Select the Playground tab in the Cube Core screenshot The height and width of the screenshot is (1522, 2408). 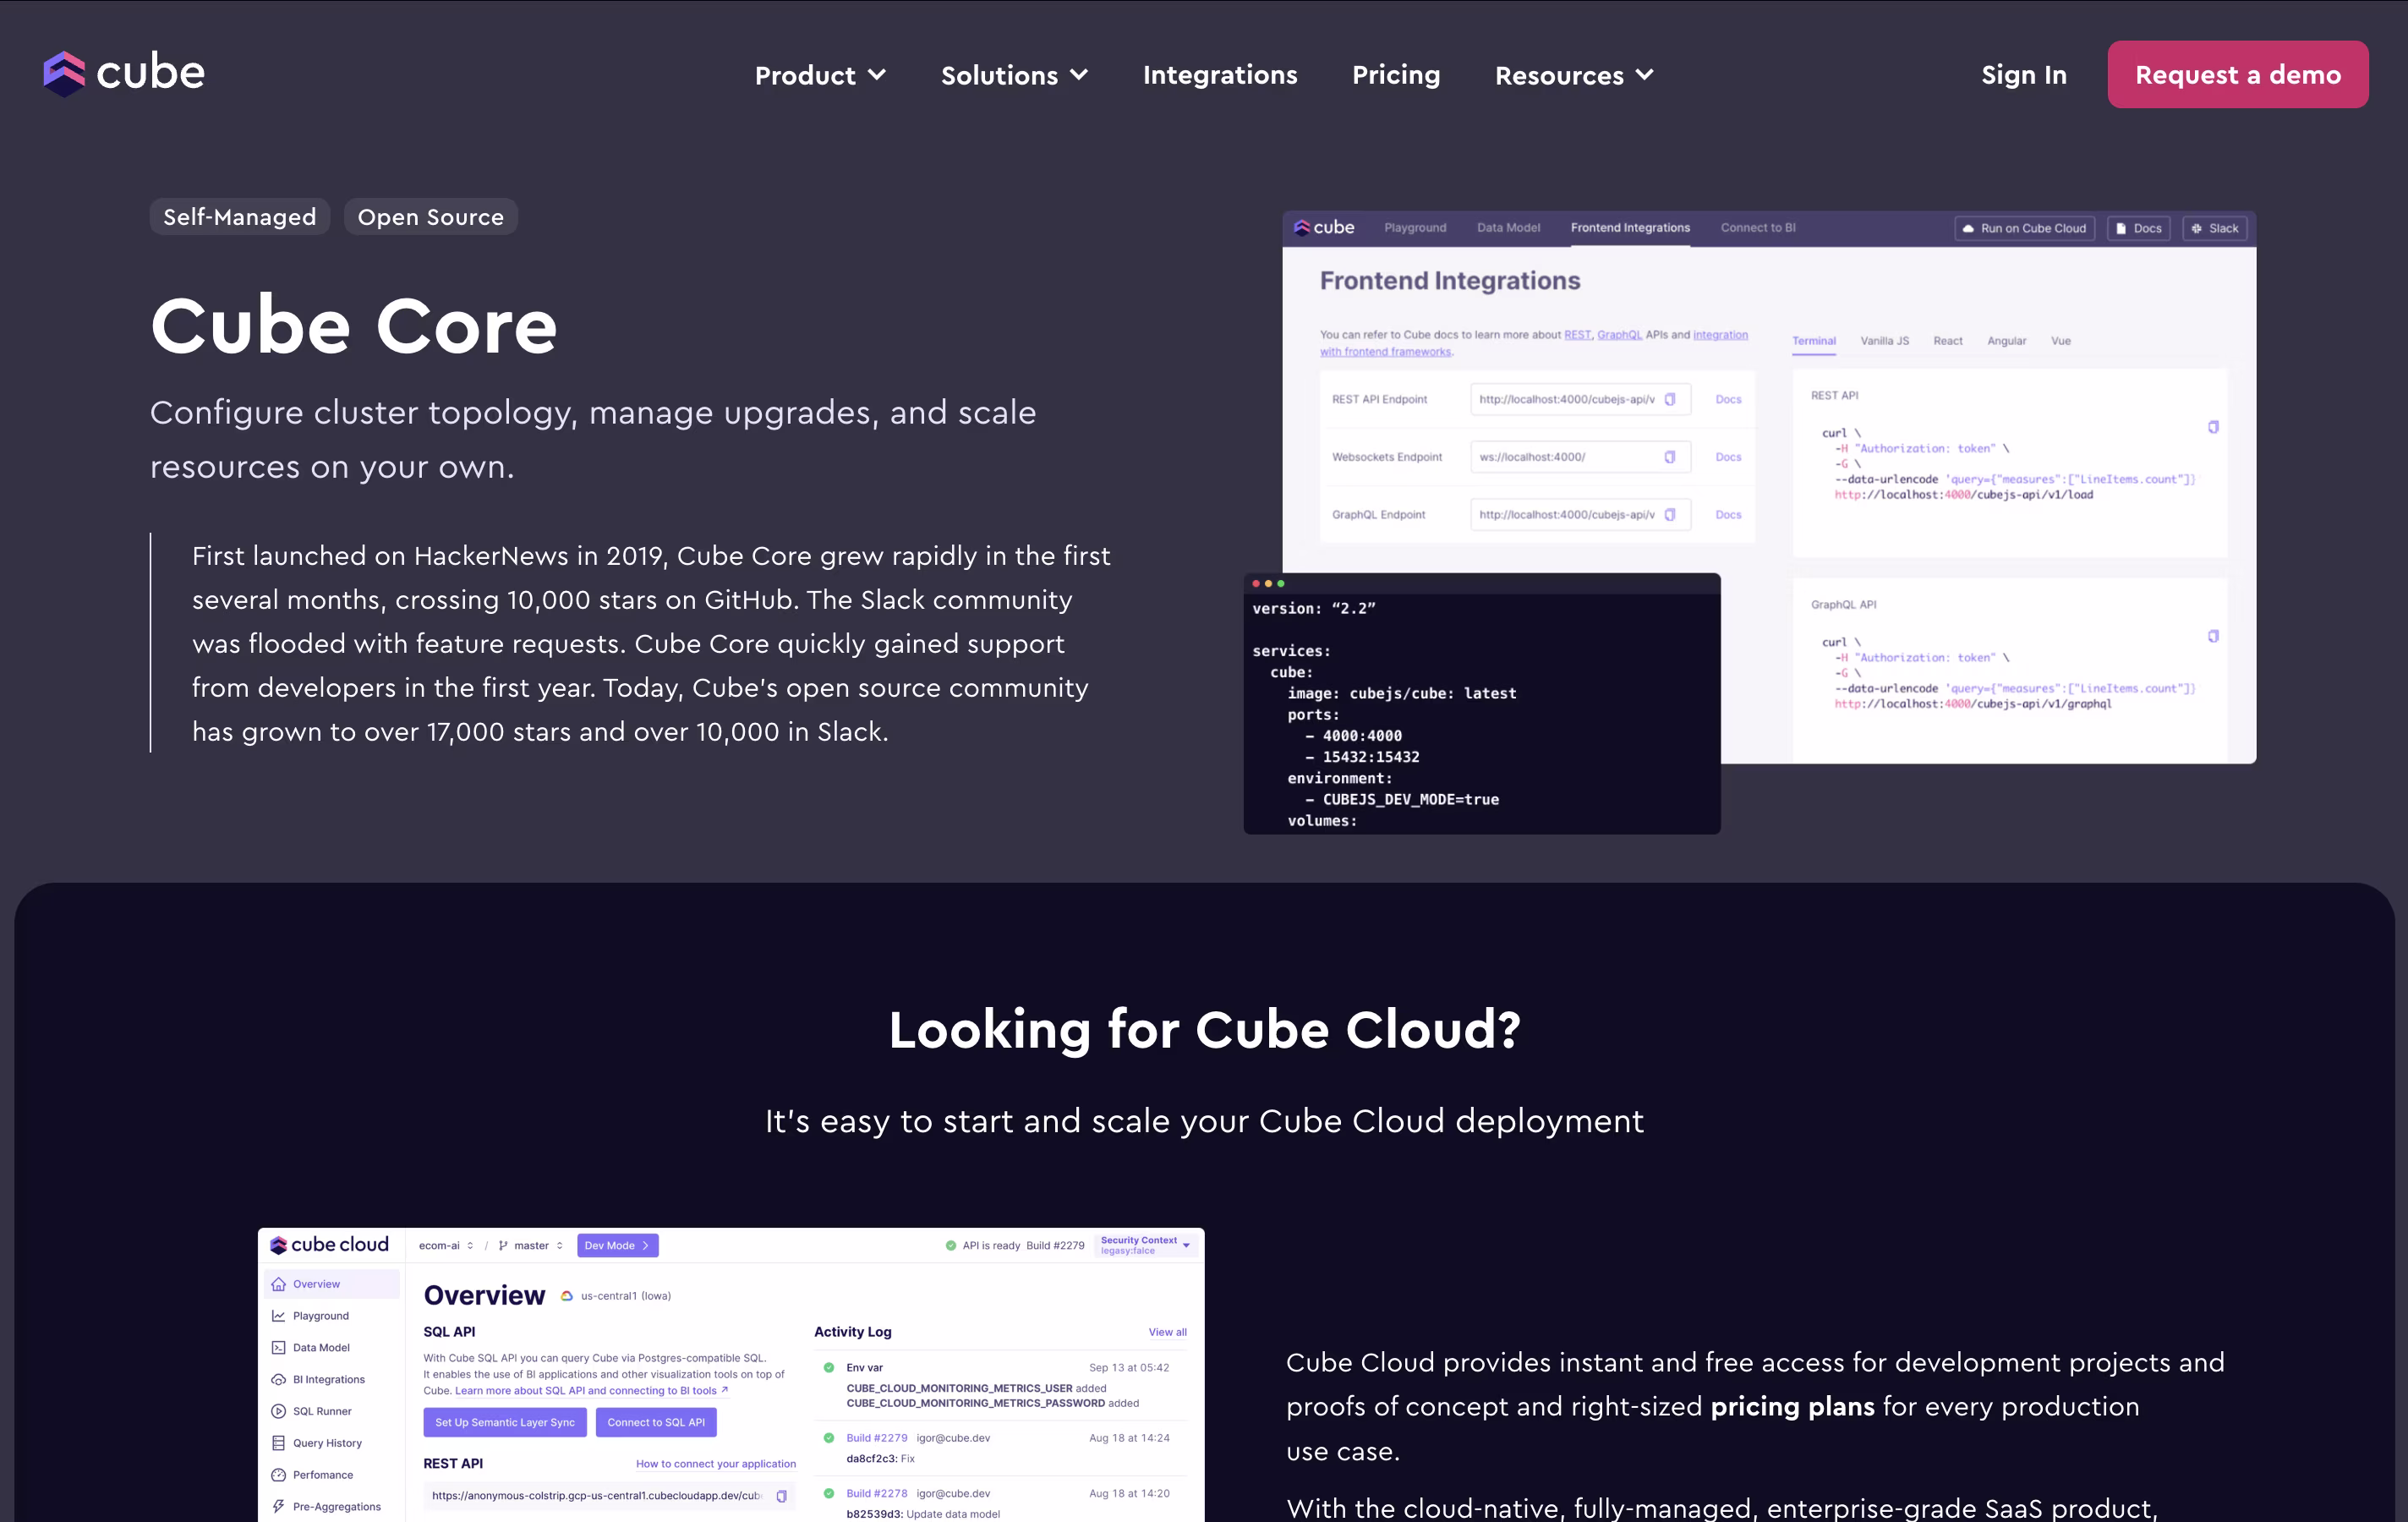coord(1415,228)
